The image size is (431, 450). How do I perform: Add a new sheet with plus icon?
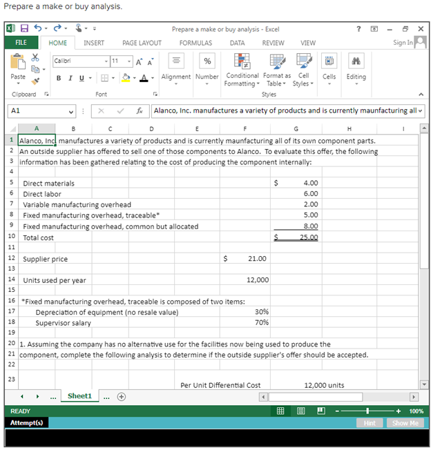pos(122,397)
